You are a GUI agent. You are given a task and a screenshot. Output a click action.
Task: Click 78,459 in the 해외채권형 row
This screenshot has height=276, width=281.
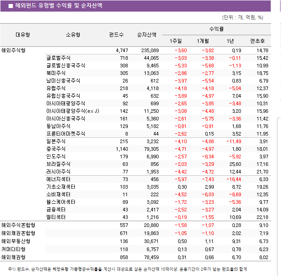click(x=151, y=257)
